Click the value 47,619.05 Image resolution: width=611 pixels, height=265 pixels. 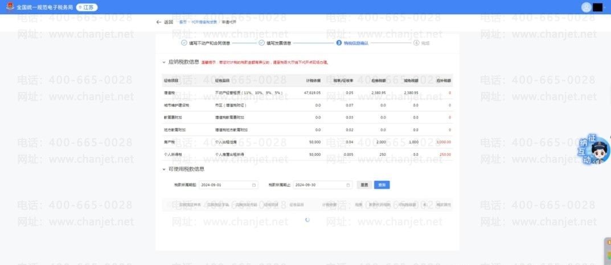coord(312,93)
